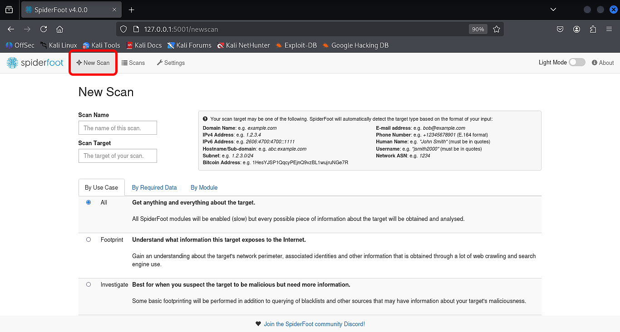
Task: Select the All use case radio button
Action: tap(89, 202)
